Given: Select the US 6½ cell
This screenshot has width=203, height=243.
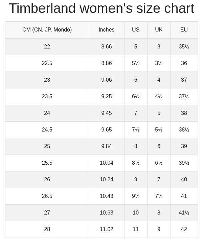Looking at the screenshot, I should pos(136,97).
